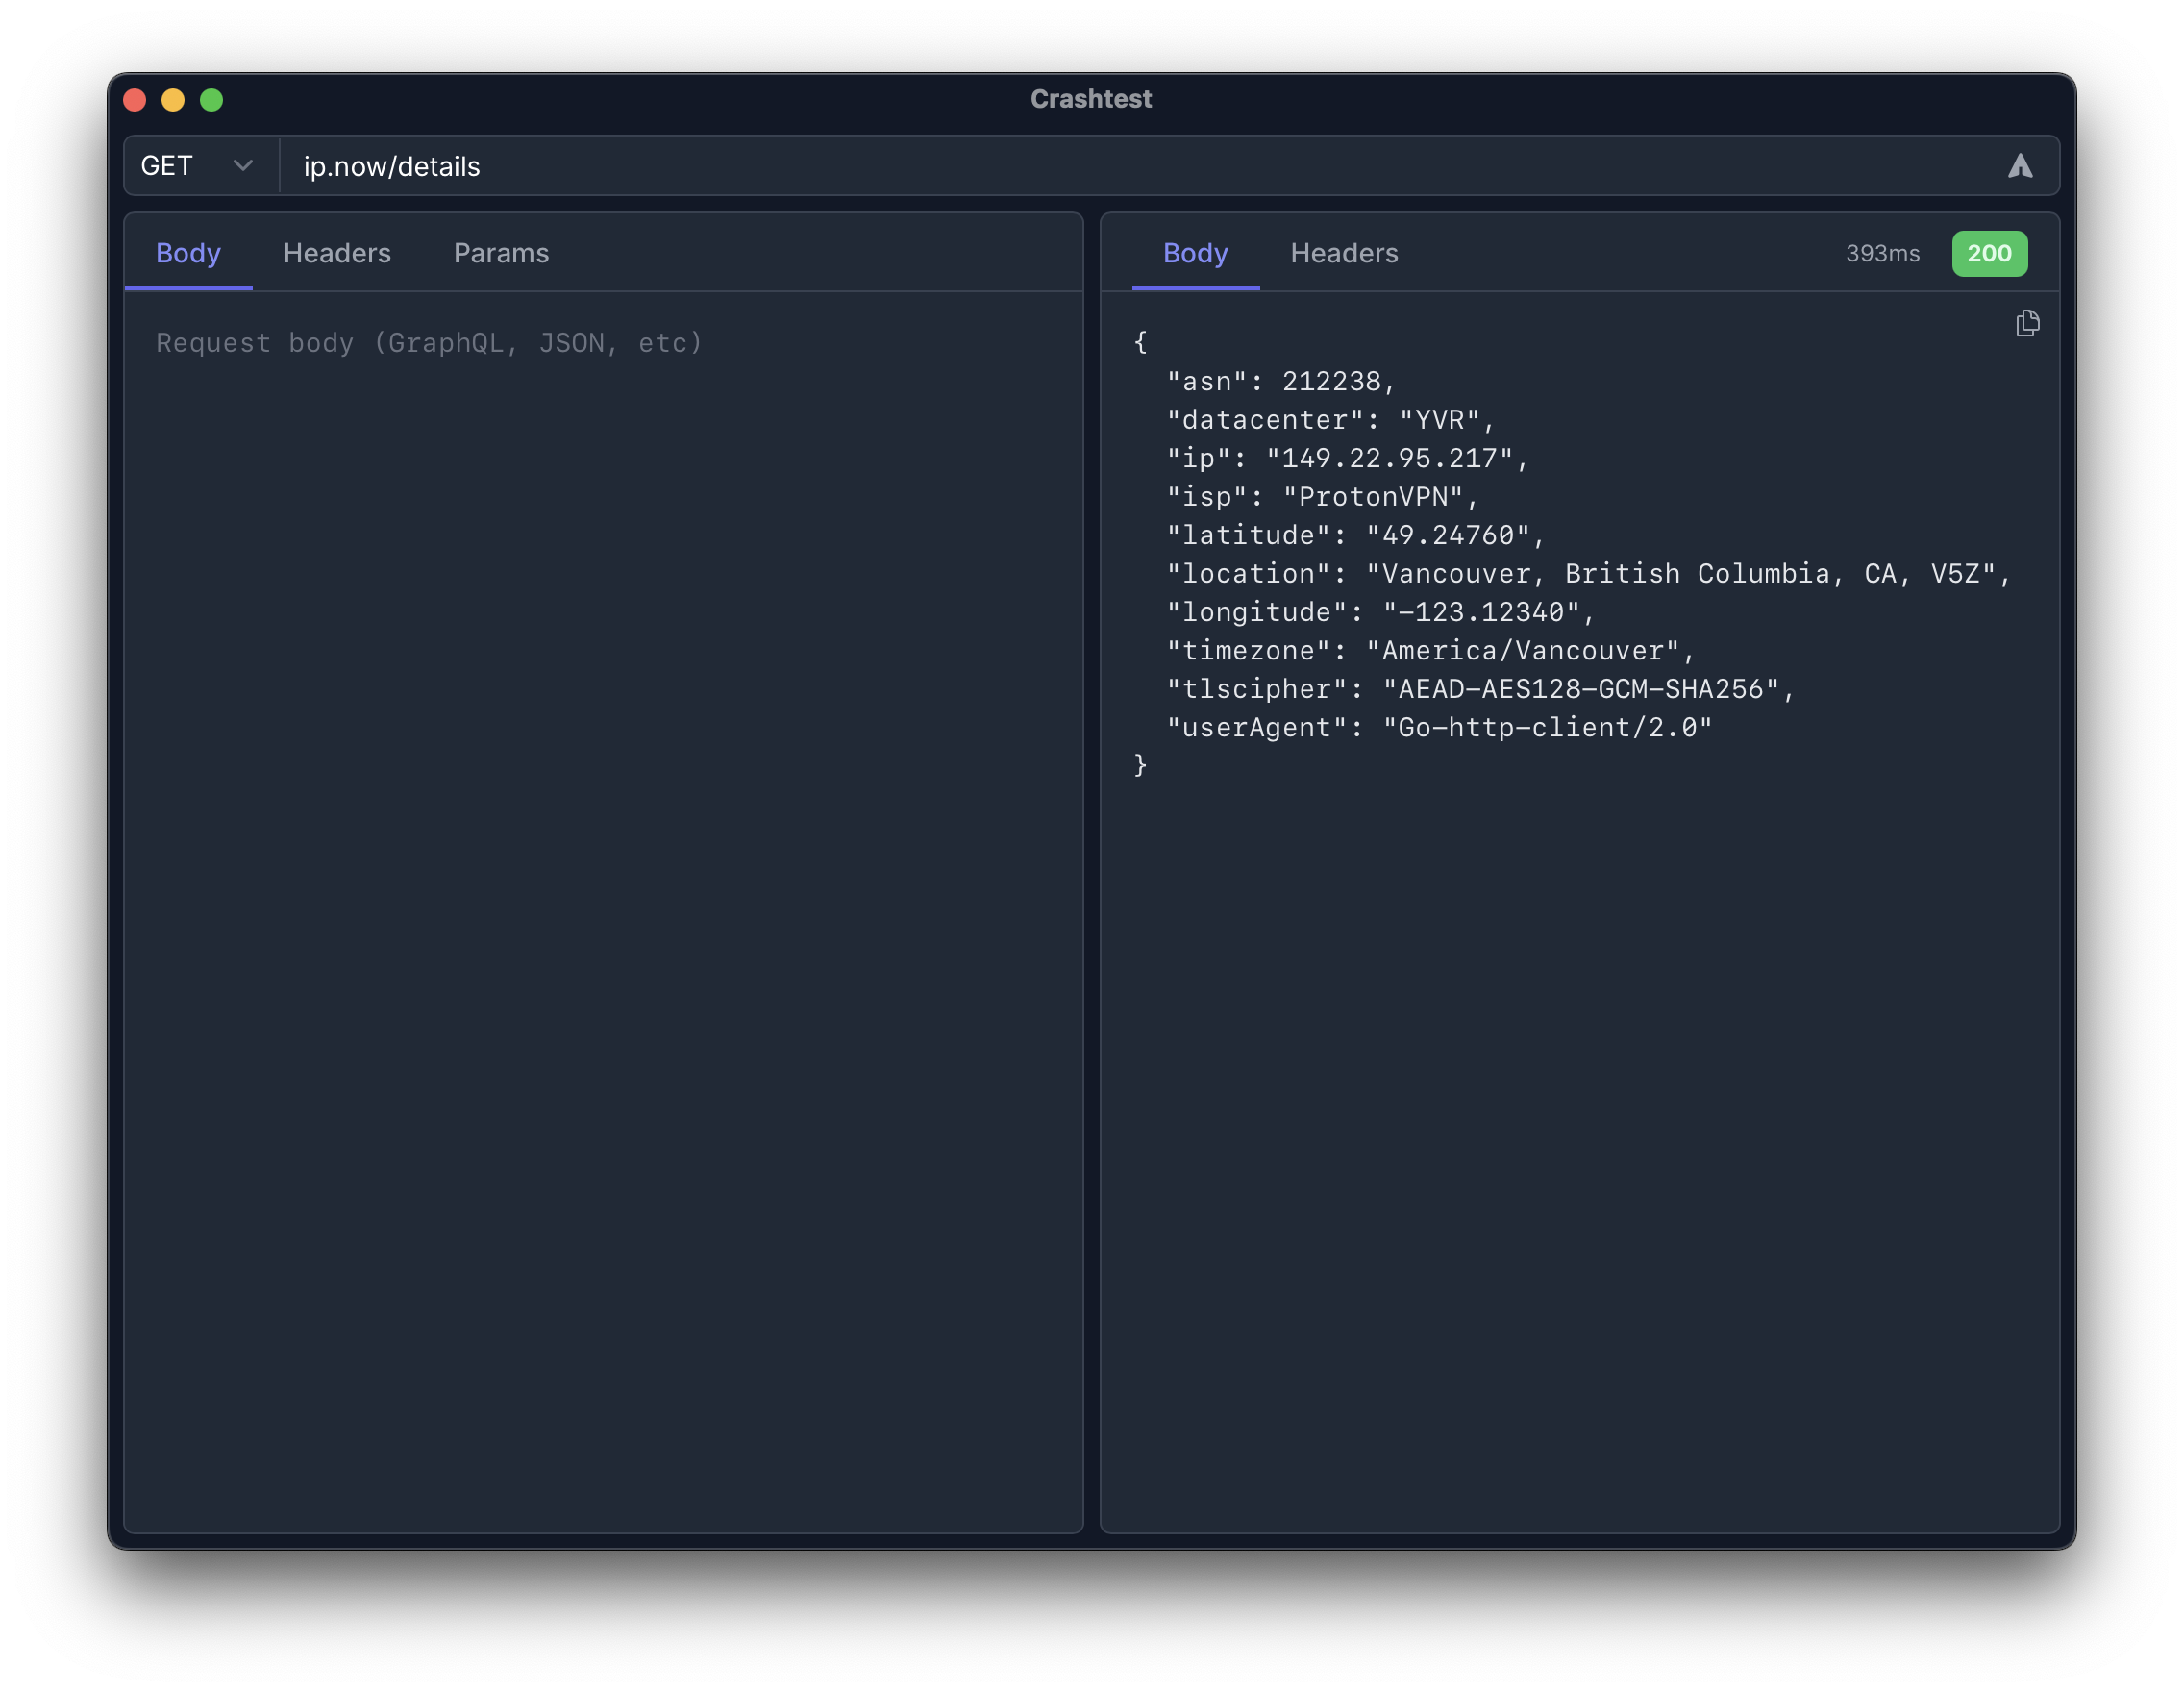Open the Params tab
2184x1692 pixels.
pos(501,253)
